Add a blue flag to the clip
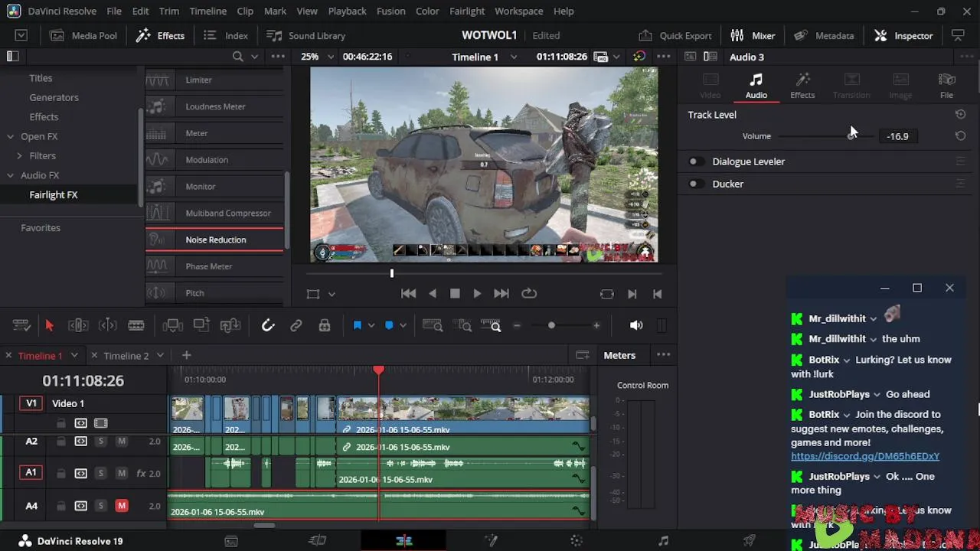 point(357,325)
